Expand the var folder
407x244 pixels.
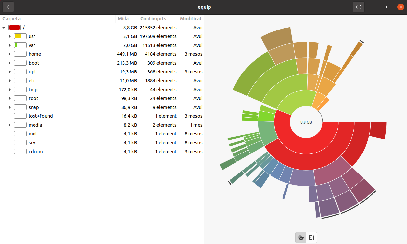[10, 45]
